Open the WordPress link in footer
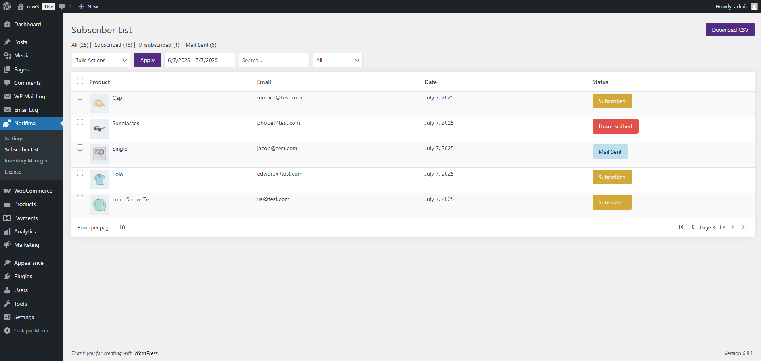 (146, 353)
